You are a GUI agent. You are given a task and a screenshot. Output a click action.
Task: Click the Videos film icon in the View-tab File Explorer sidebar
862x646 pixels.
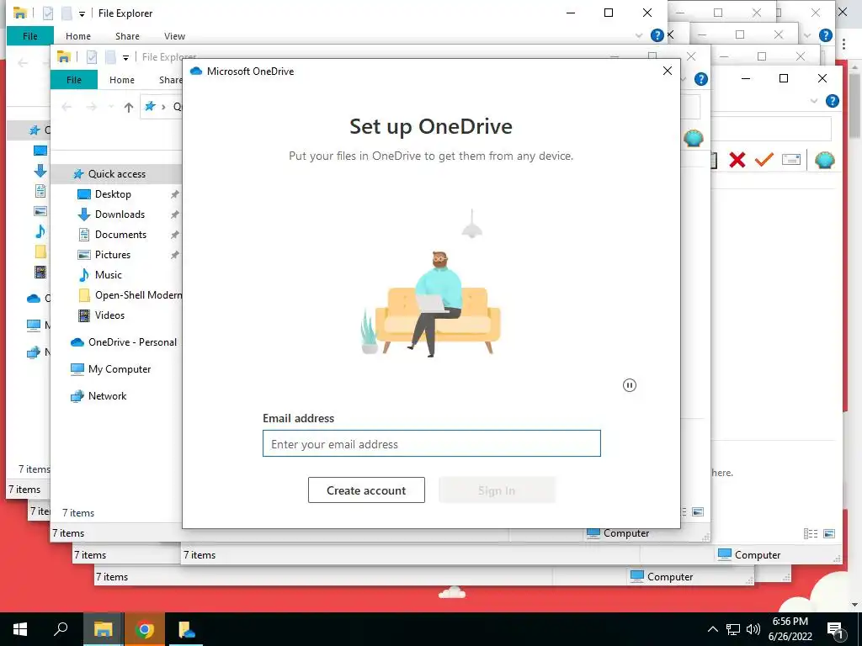(40, 272)
